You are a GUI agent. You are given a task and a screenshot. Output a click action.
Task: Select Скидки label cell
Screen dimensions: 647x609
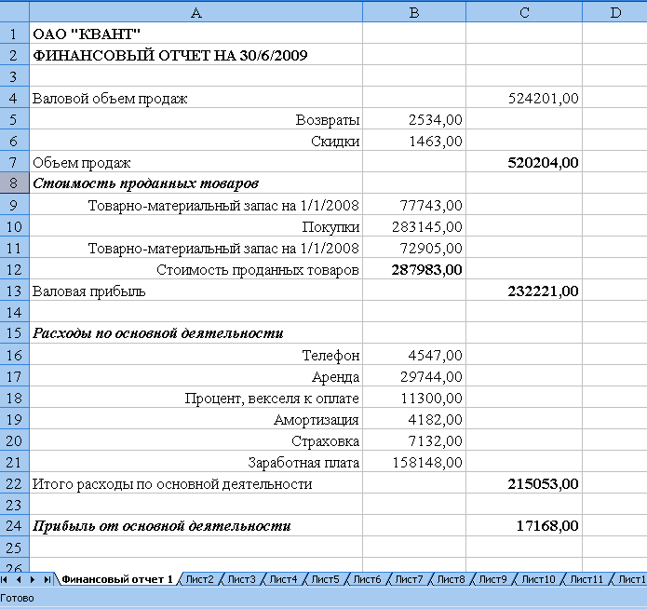[x=196, y=141]
